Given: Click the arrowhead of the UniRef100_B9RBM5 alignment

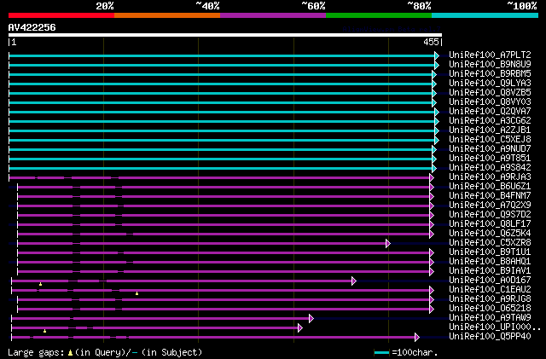Looking at the screenshot, I should coord(434,74).
